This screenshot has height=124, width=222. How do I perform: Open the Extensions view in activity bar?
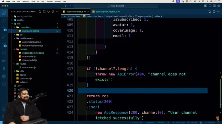pyautogui.click(x=4, y=45)
